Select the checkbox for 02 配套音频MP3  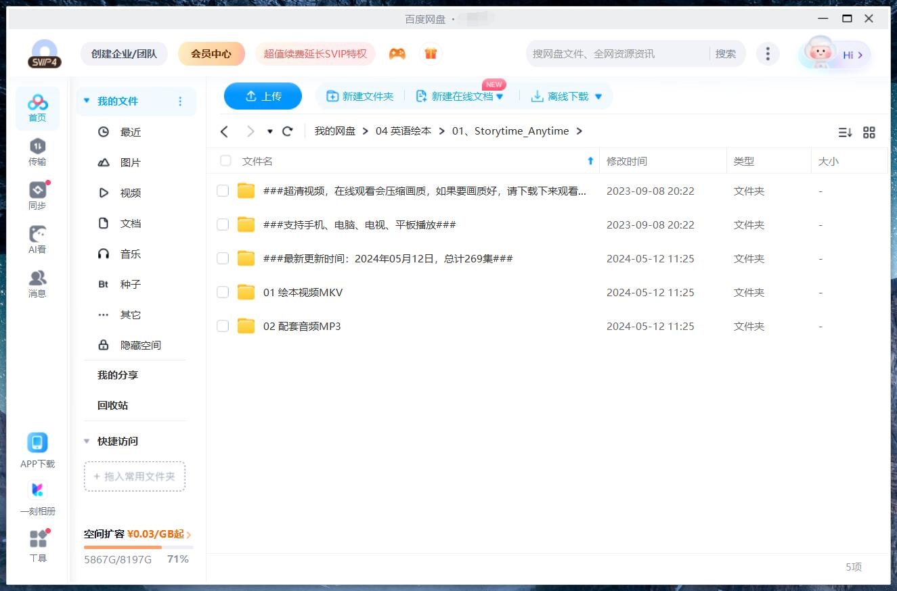click(x=223, y=326)
